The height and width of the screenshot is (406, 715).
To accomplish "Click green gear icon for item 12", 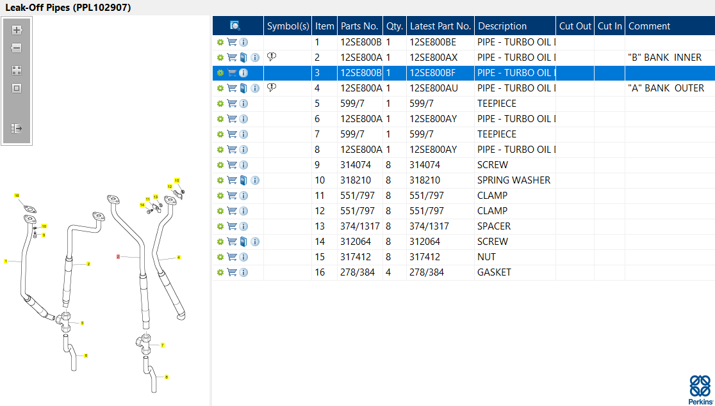I will click(x=220, y=211).
